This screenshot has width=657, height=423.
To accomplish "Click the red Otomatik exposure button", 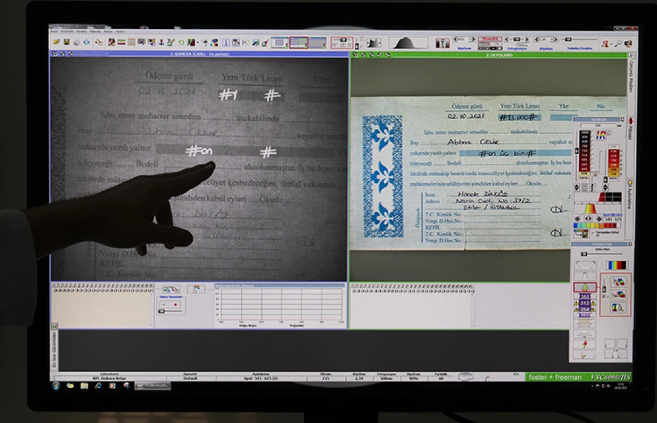I will click(x=490, y=39).
